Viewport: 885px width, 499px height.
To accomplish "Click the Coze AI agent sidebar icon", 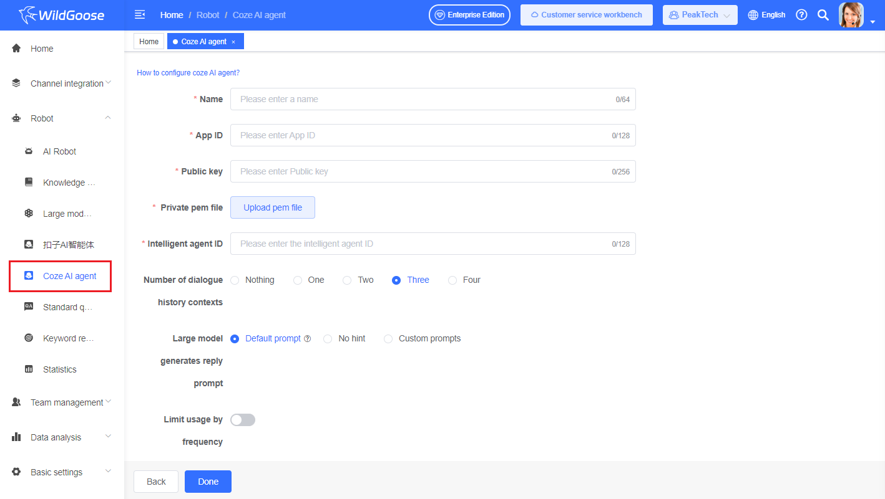I will click(29, 276).
